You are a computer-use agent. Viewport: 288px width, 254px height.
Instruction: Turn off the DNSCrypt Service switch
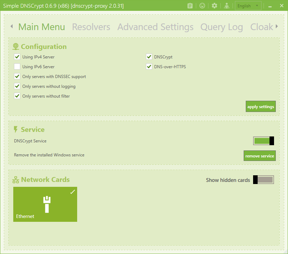pyautogui.click(x=264, y=141)
